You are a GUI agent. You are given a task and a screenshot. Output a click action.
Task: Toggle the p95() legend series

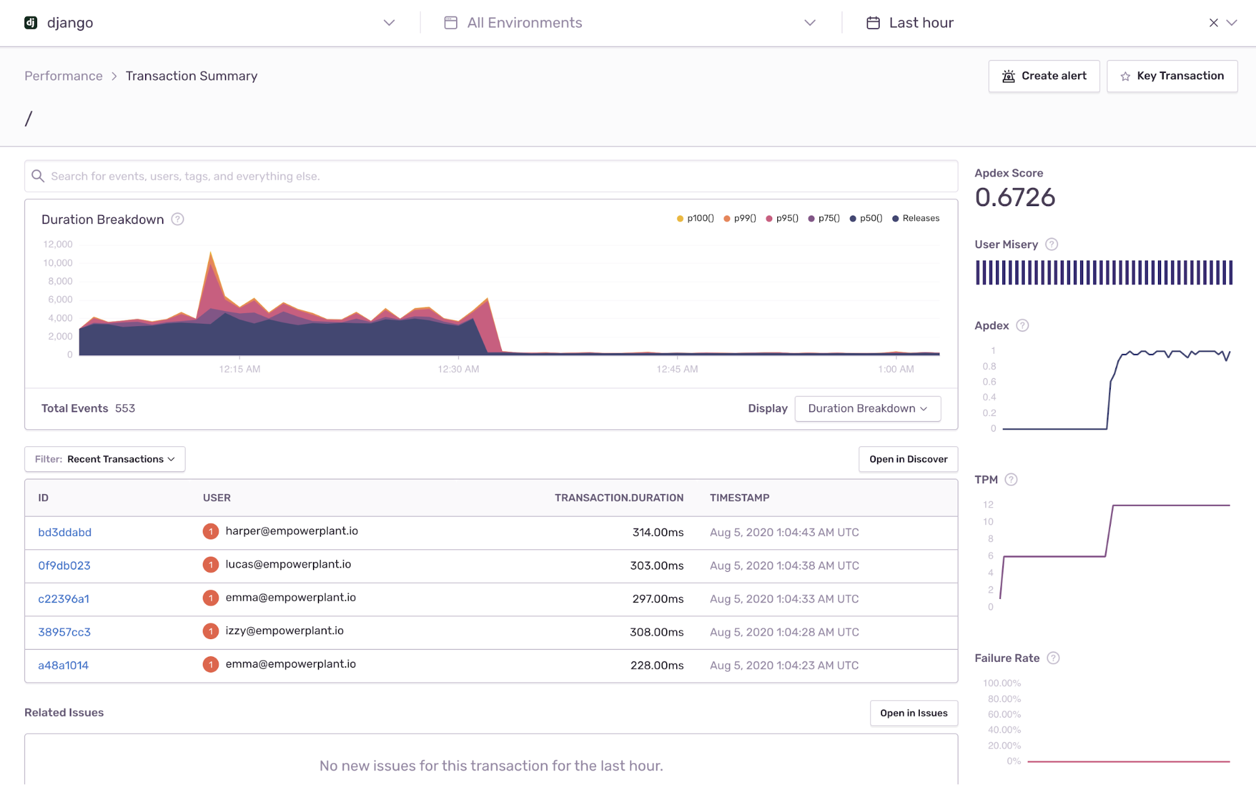click(x=787, y=218)
